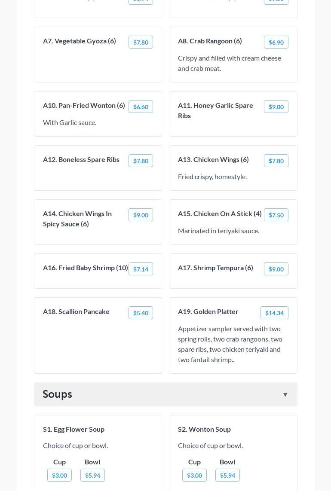Click Crab Rangoon $6.90 price button

pyautogui.click(x=276, y=42)
